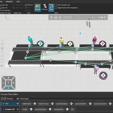This screenshot has height=113, width=113.
Task: Toggle visibility of Complex COP product
Action: pyautogui.click(x=18, y=109)
